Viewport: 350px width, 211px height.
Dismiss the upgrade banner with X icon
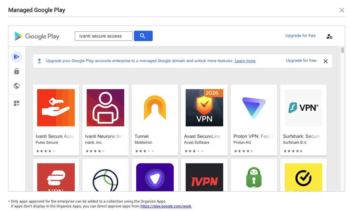[x=325, y=61]
